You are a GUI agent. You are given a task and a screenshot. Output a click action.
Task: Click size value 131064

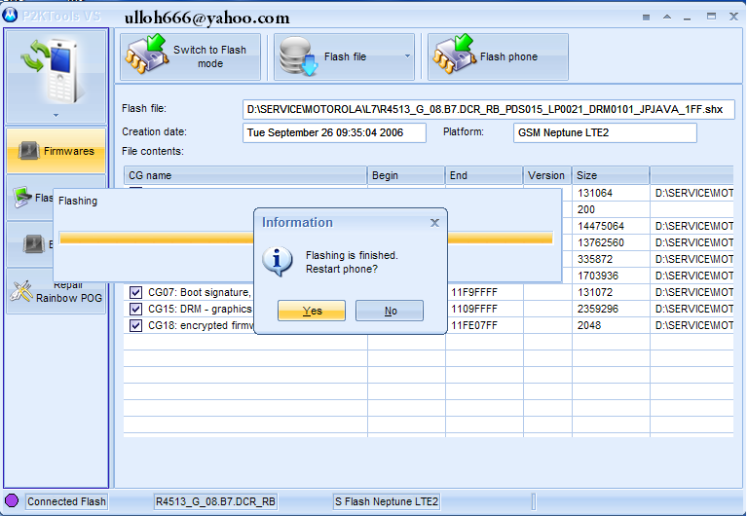point(595,193)
